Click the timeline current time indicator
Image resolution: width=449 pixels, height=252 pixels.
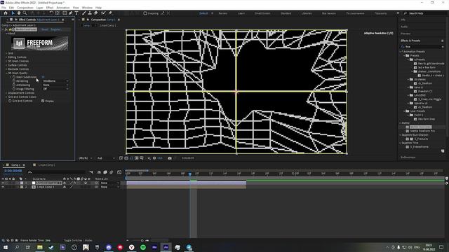coord(190,174)
